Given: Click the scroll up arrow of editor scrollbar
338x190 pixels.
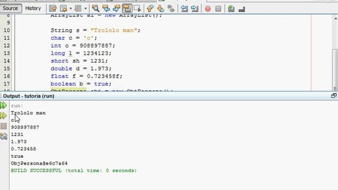Looking at the screenshot, I should click(x=335, y=19).
